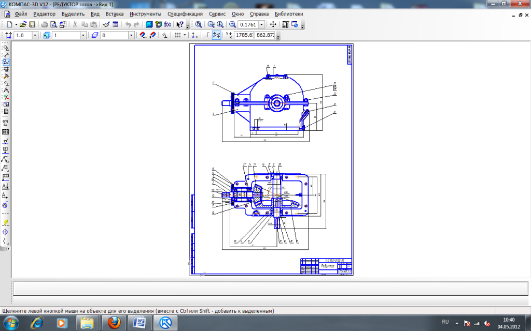This screenshot has width=531, height=331.
Task: Open the Файл menu
Action: click(21, 14)
